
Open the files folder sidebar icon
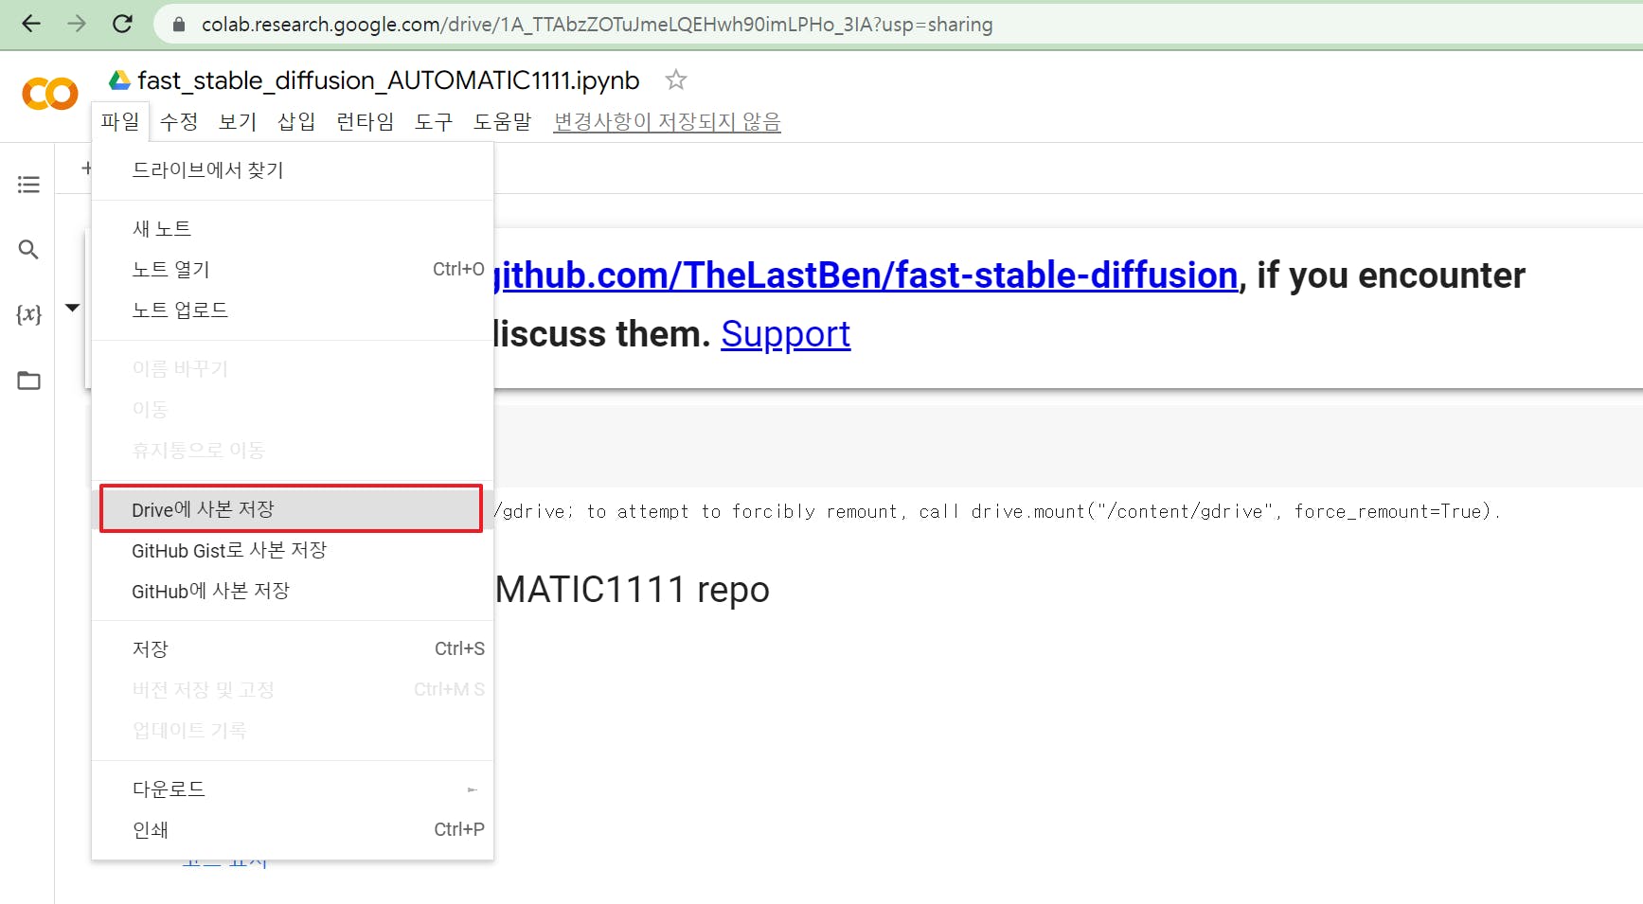28,381
